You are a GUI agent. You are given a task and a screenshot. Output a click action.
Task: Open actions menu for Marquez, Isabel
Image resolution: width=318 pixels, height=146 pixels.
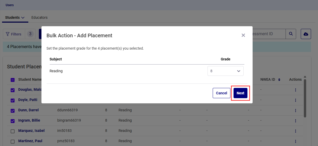[x=296, y=131]
